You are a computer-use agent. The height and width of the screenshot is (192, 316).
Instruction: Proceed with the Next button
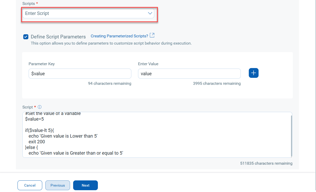[x=86, y=185]
